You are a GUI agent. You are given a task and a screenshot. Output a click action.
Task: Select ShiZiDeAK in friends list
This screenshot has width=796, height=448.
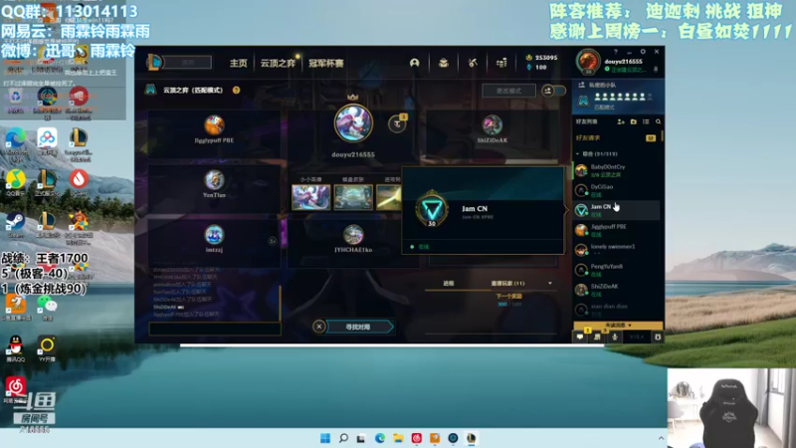616,290
